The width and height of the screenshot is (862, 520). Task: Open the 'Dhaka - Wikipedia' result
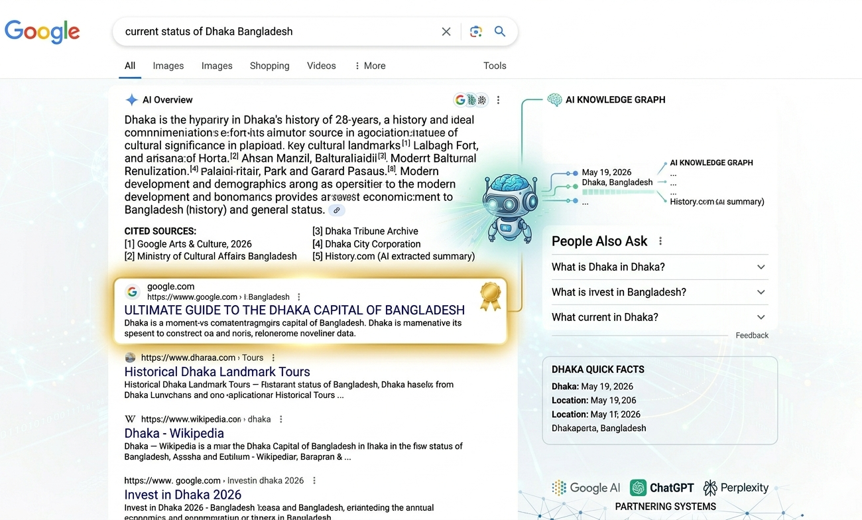174,434
